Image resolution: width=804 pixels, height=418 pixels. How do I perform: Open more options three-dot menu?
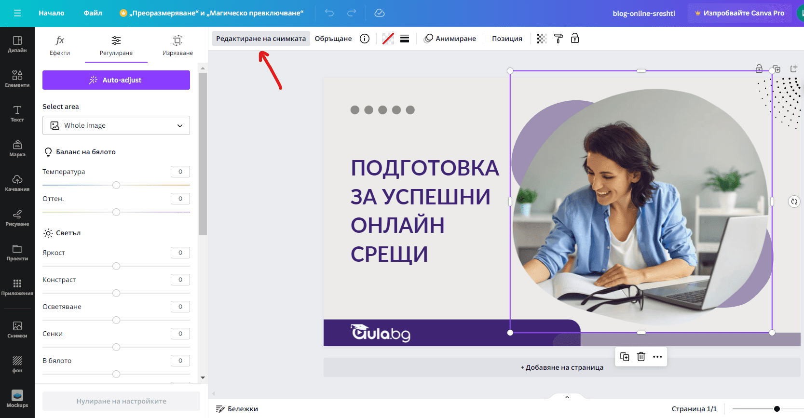tap(657, 357)
